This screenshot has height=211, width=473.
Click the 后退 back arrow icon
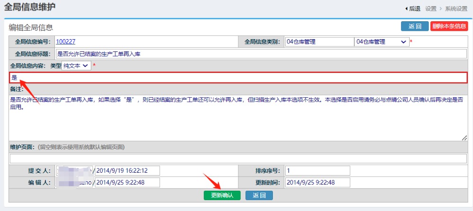(406, 8)
